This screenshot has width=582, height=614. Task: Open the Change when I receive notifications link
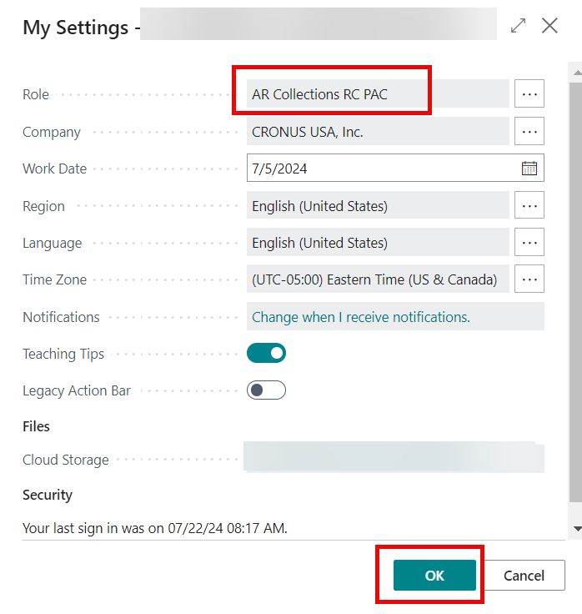click(360, 317)
